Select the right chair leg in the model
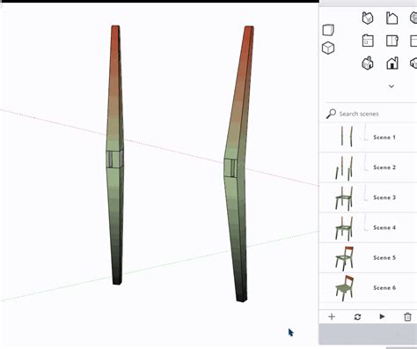 point(238,165)
